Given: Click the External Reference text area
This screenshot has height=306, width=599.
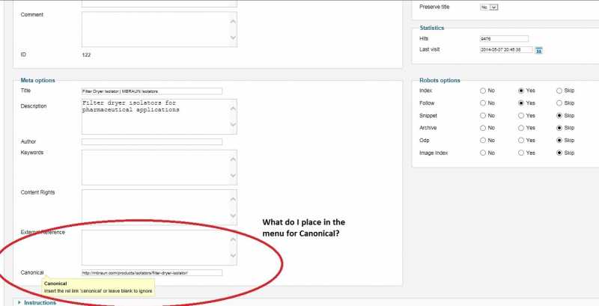Looking at the screenshot, I should pos(155,247).
